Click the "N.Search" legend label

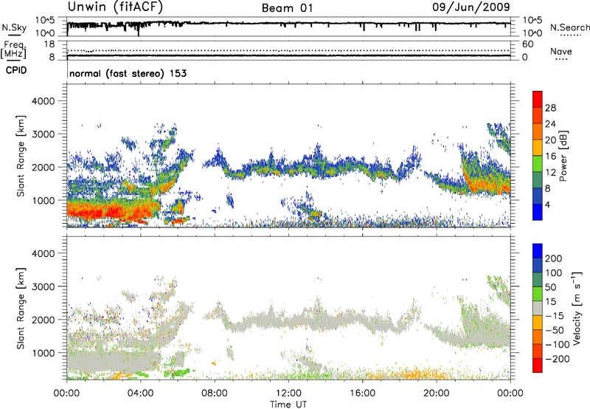[x=569, y=27]
